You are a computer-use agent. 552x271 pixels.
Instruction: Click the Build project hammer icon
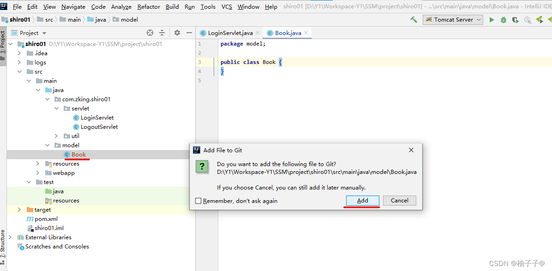click(414, 20)
